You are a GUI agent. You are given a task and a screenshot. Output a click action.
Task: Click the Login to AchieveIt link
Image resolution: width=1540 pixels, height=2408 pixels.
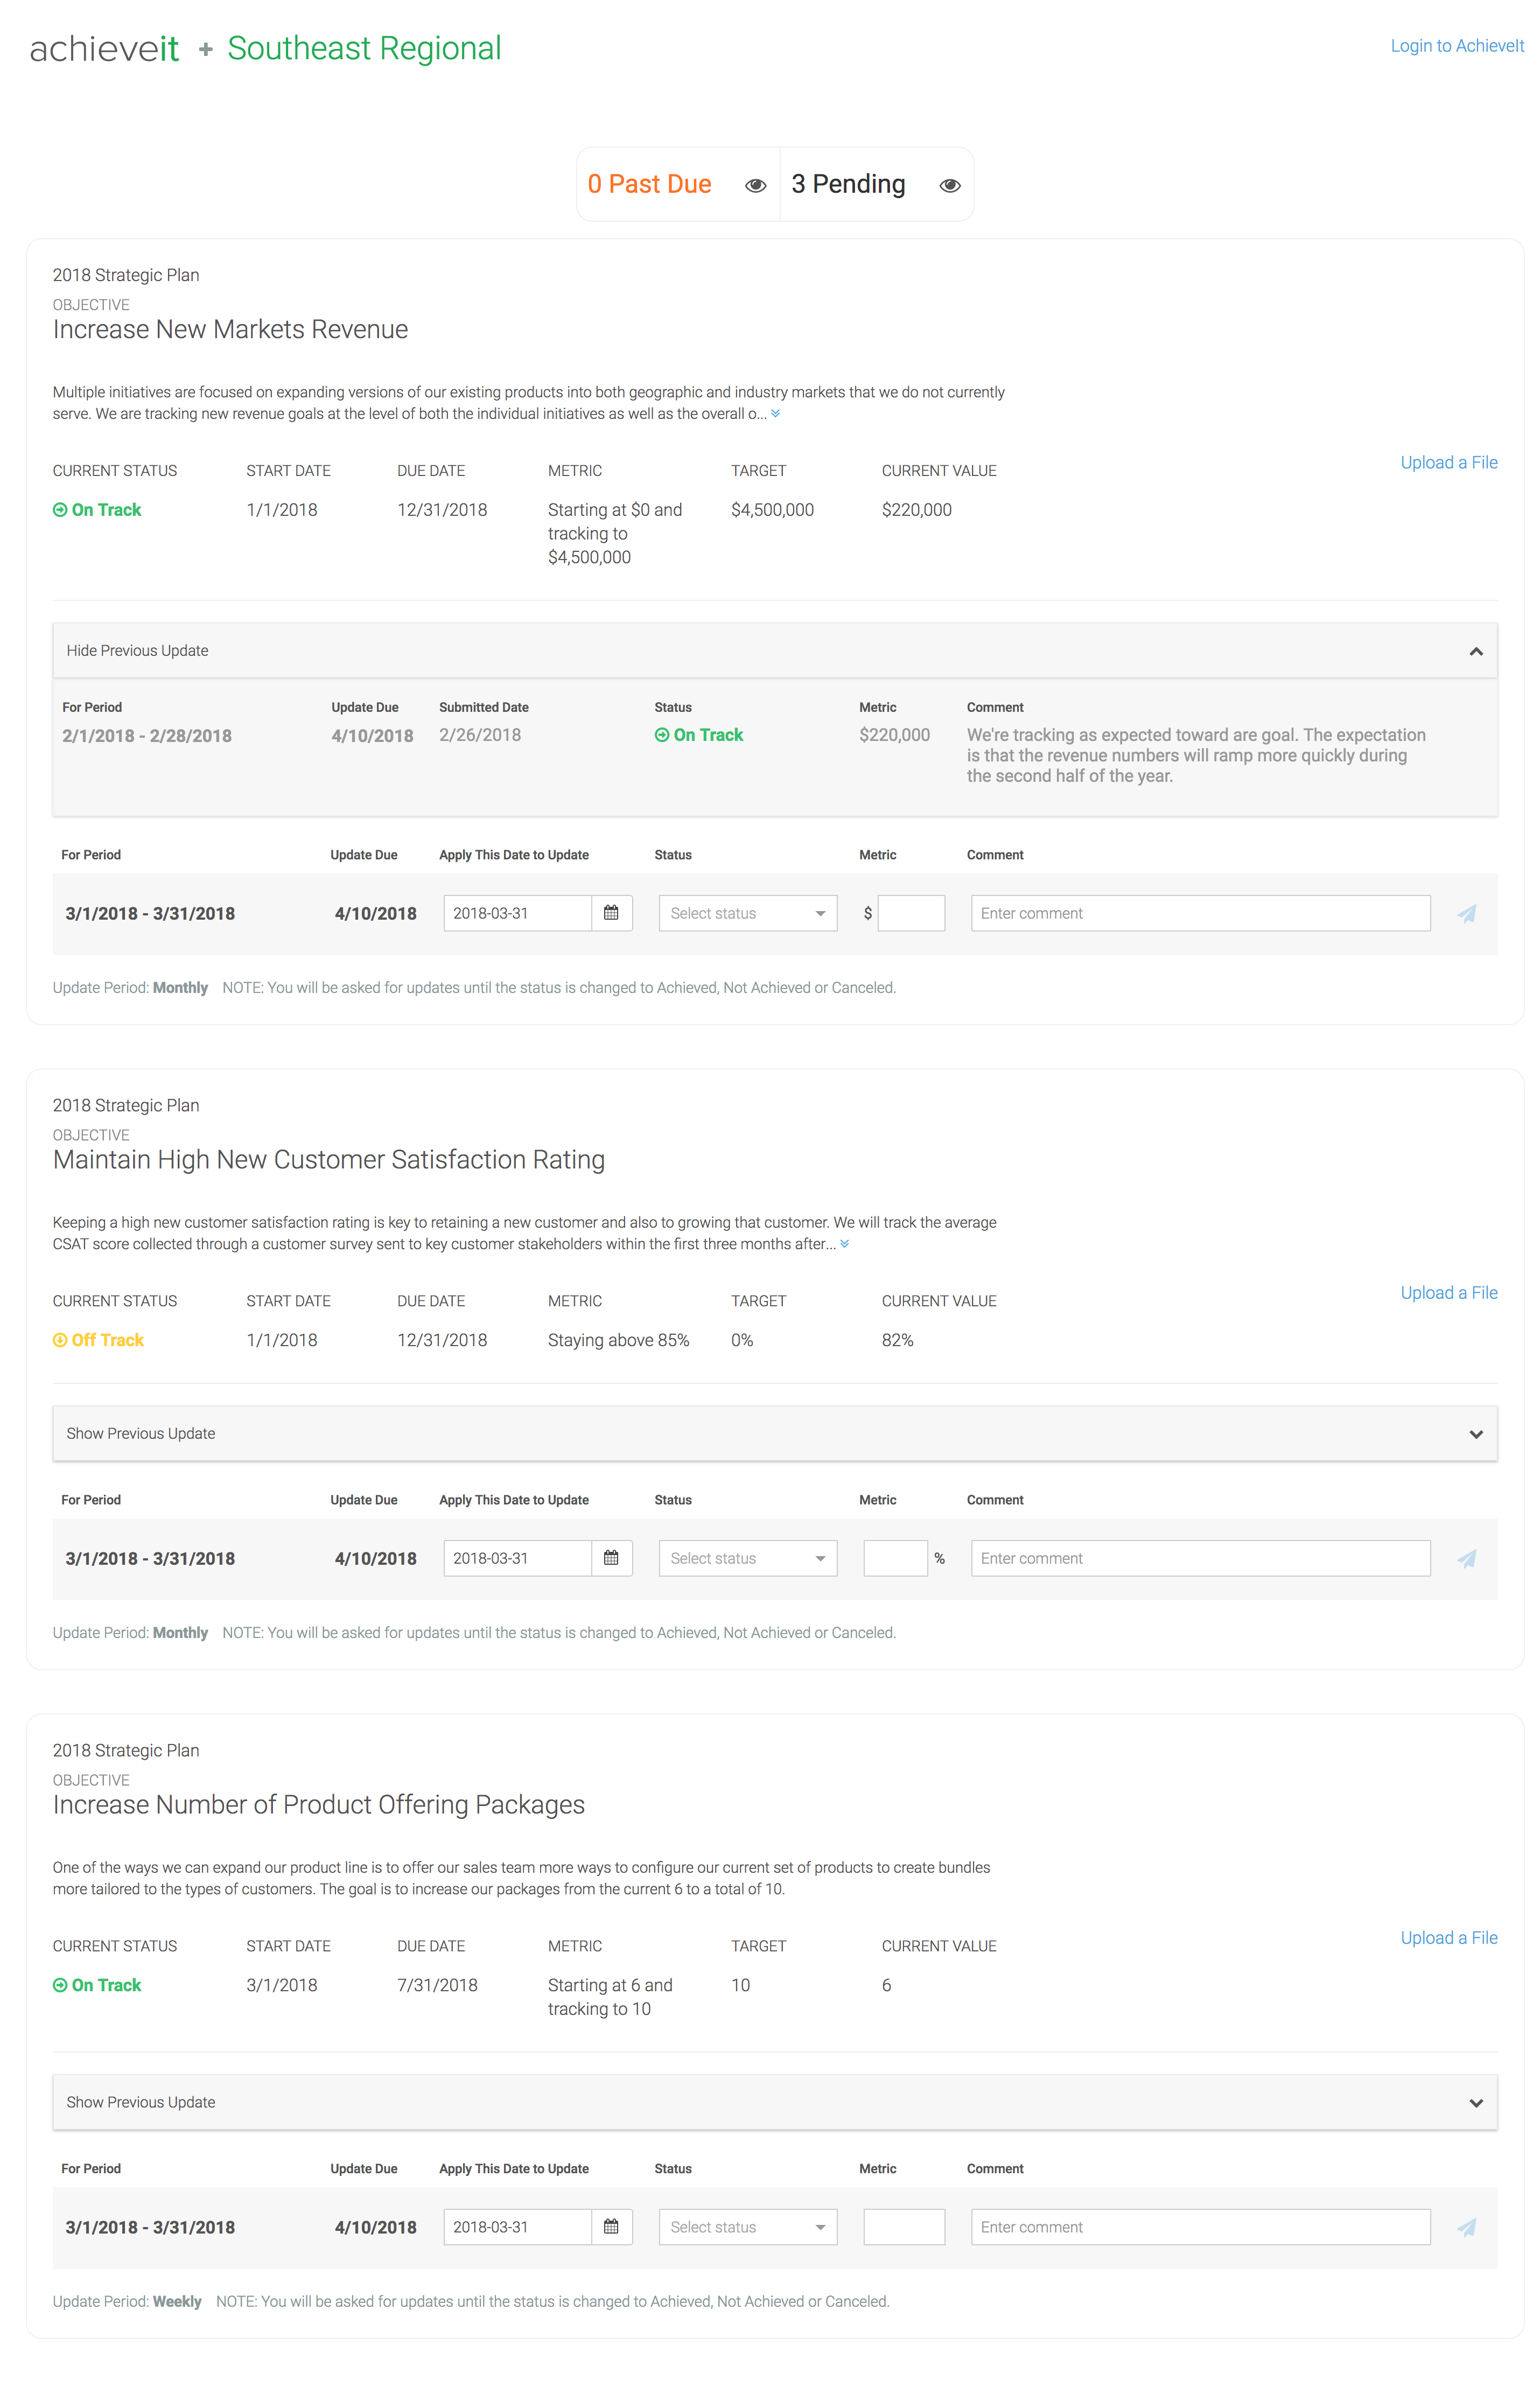click(1457, 46)
